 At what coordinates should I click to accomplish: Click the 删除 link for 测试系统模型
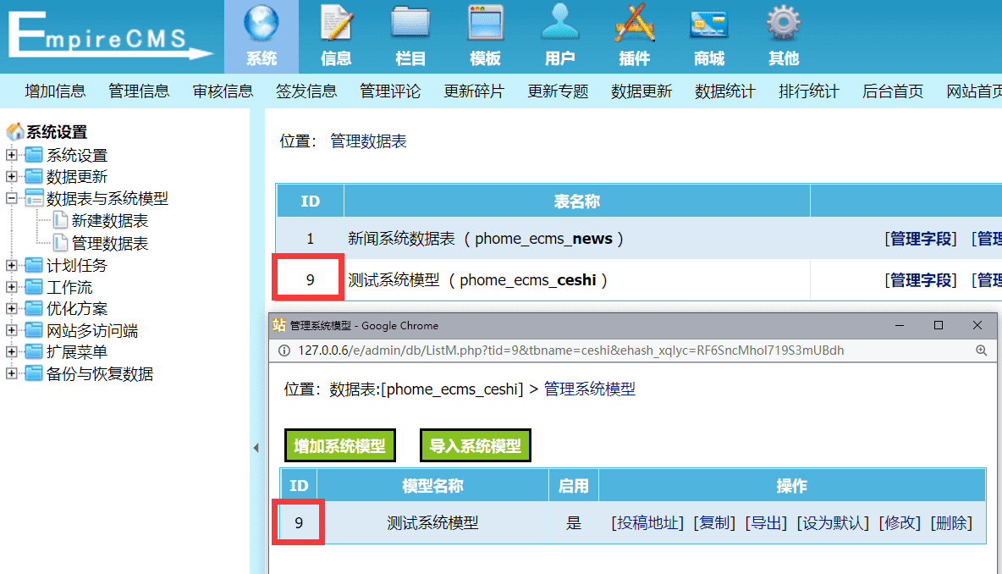[951, 523]
